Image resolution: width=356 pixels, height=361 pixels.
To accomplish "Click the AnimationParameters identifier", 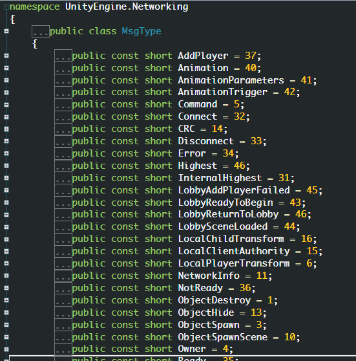I will pos(231,80).
